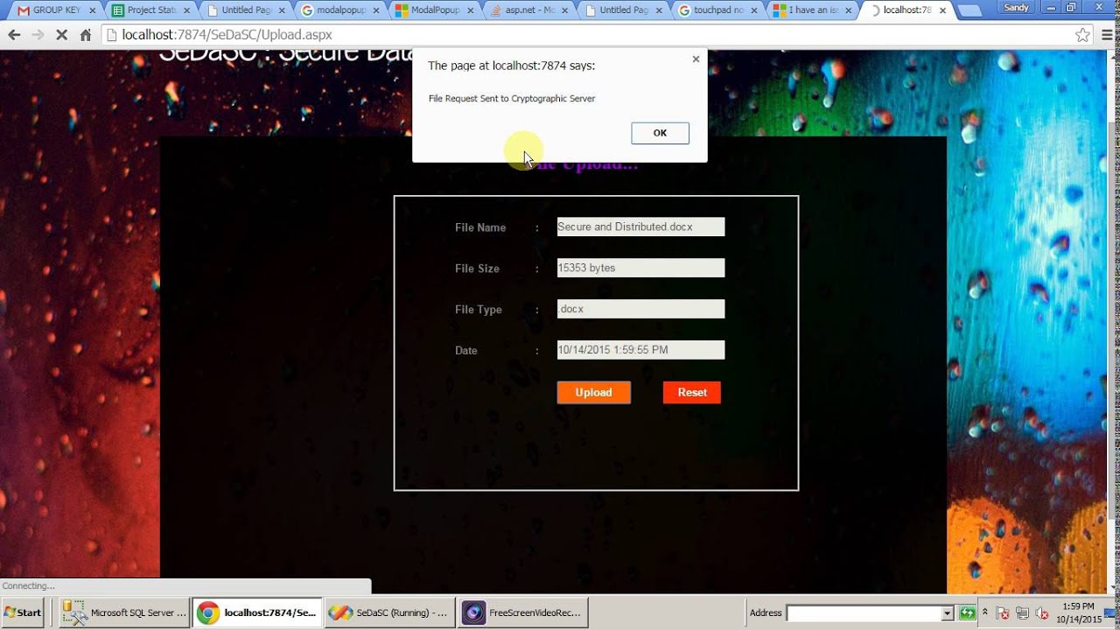Viewport: 1120px width, 630px height.
Task: Click the taskbar Address input box
Action: 863,613
